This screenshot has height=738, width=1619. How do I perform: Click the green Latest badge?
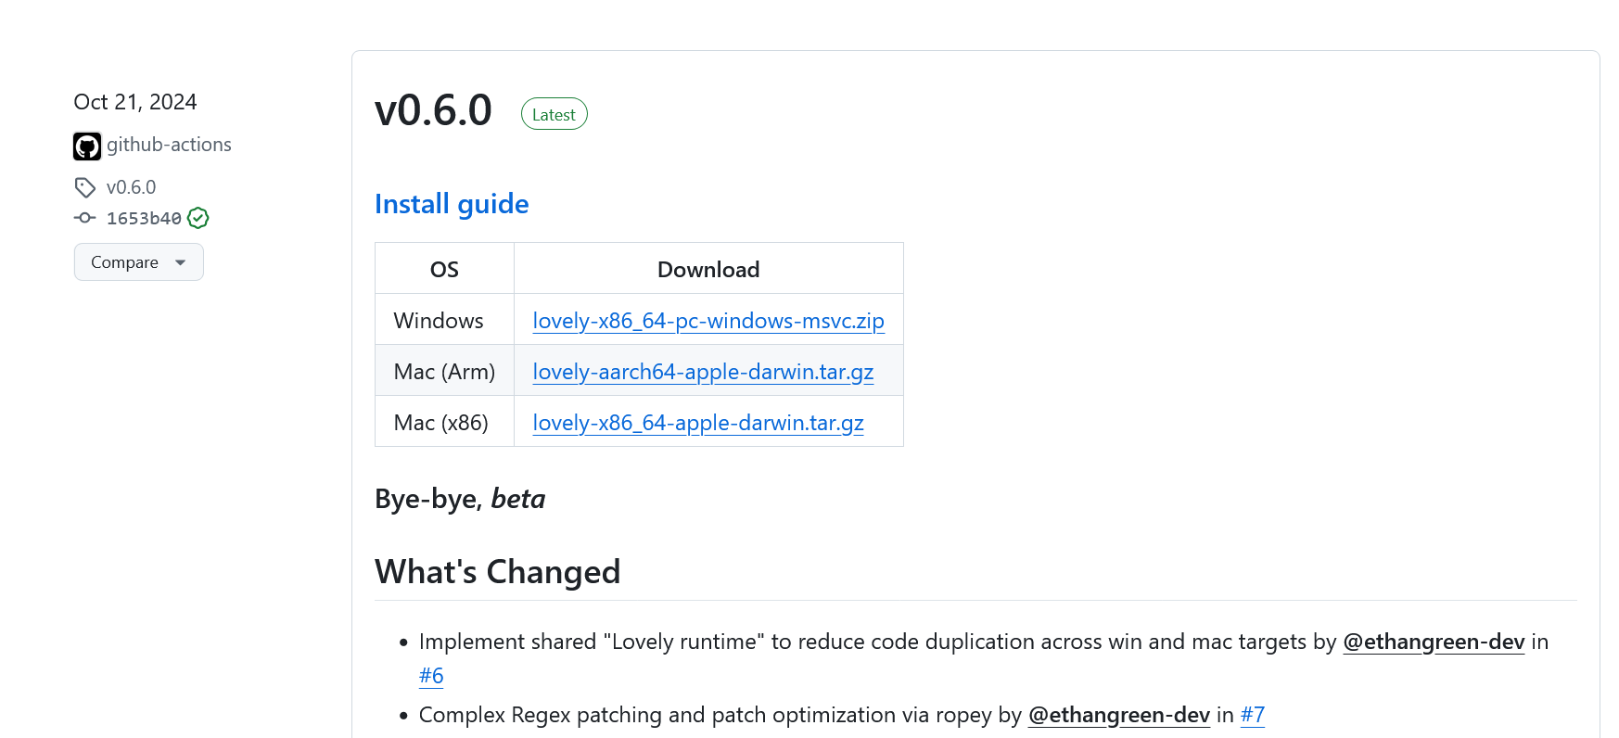click(554, 114)
